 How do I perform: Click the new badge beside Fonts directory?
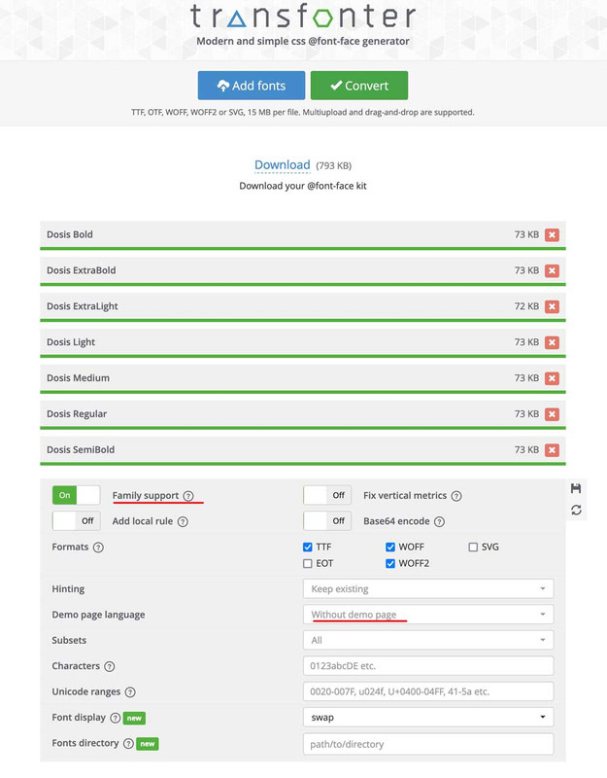tap(148, 744)
